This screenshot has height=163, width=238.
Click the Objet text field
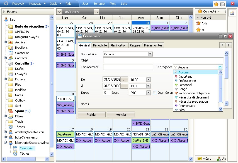(x=163, y=60)
